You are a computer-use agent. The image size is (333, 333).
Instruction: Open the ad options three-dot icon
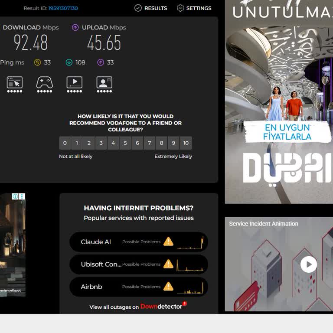(22, 196)
